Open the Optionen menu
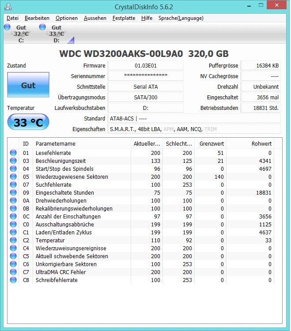The height and width of the screenshot is (331, 291). tap(67, 18)
